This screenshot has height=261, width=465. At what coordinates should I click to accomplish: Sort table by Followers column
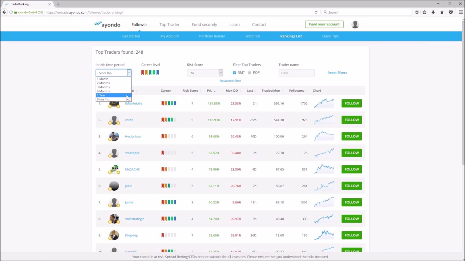[x=296, y=91]
